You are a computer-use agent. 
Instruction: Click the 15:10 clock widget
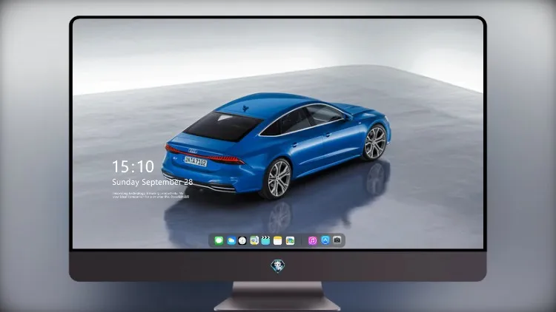(x=133, y=166)
